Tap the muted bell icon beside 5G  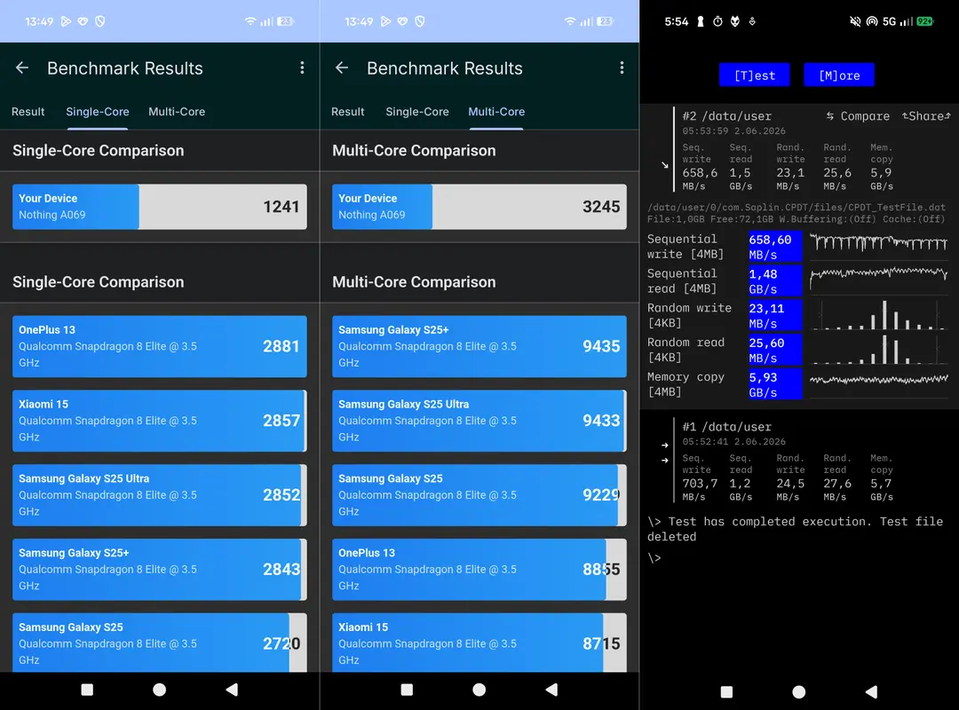[x=855, y=21]
